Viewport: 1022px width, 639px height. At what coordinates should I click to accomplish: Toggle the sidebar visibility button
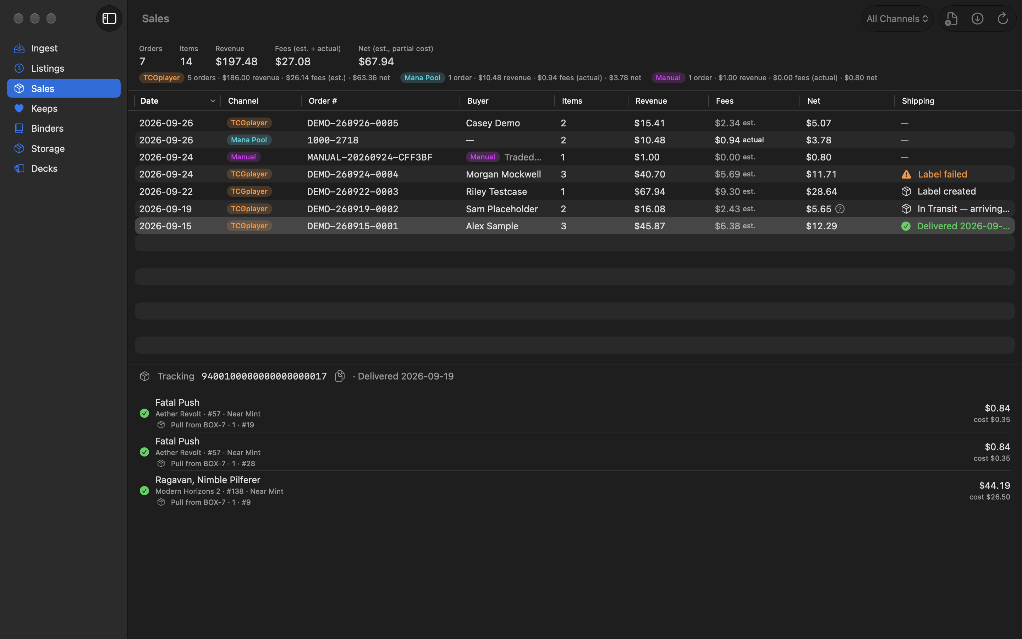coord(109,18)
